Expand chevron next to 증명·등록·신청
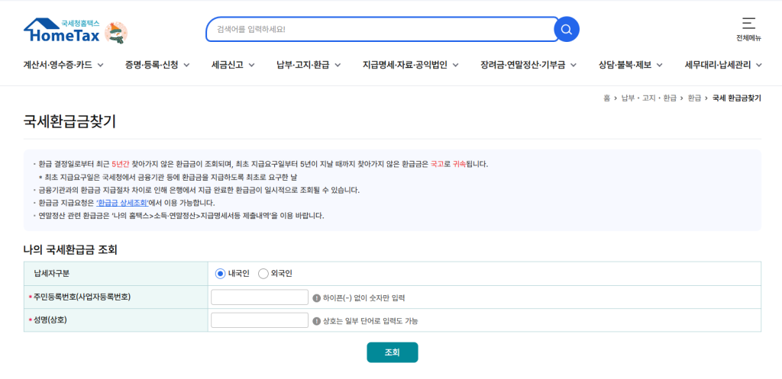782x379 pixels. pos(186,65)
